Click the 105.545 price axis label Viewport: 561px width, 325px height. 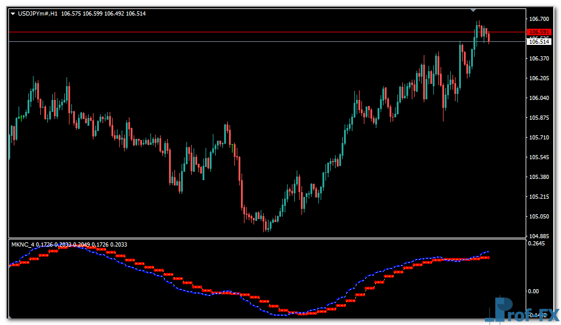coord(539,157)
